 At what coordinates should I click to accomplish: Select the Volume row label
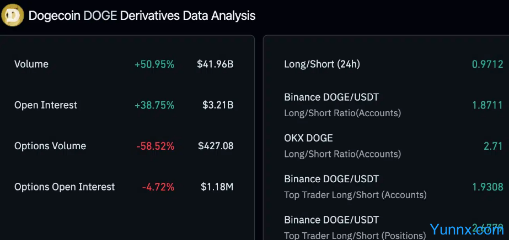click(x=31, y=64)
